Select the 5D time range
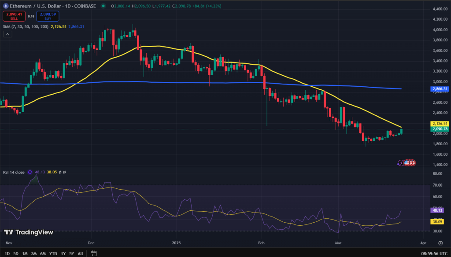This screenshot has height=257, width=451. [16, 253]
